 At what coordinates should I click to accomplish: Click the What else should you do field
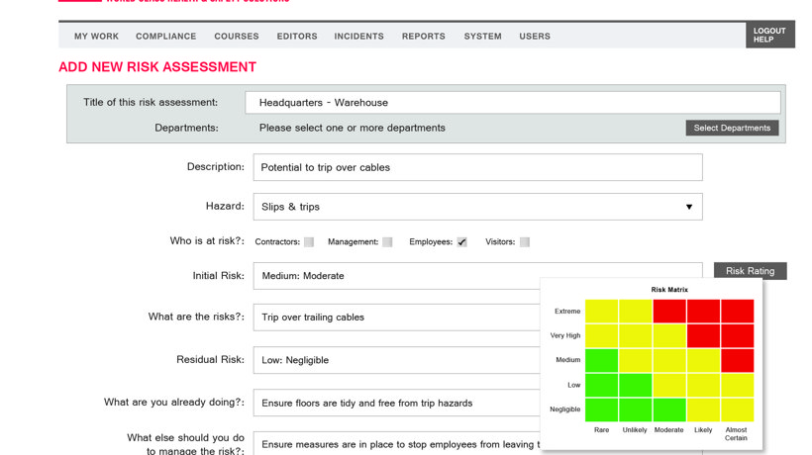click(397, 443)
